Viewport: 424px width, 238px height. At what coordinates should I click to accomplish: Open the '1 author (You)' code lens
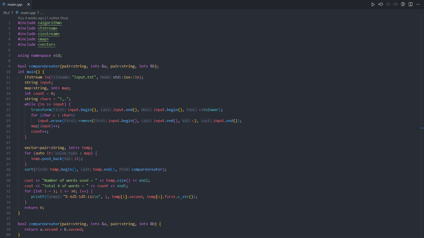pyautogui.click(x=57, y=18)
